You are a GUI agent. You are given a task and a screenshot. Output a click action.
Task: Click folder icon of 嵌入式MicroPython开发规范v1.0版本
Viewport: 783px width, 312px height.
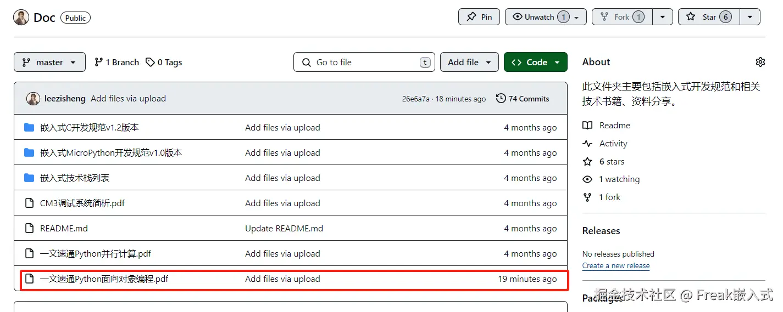click(29, 152)
